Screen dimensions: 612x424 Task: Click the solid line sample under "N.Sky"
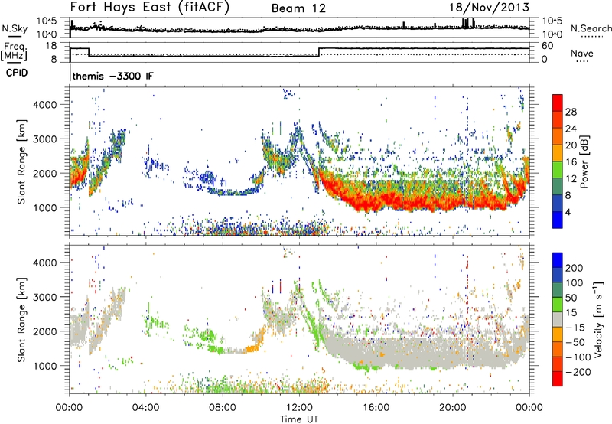pos(15,36)
